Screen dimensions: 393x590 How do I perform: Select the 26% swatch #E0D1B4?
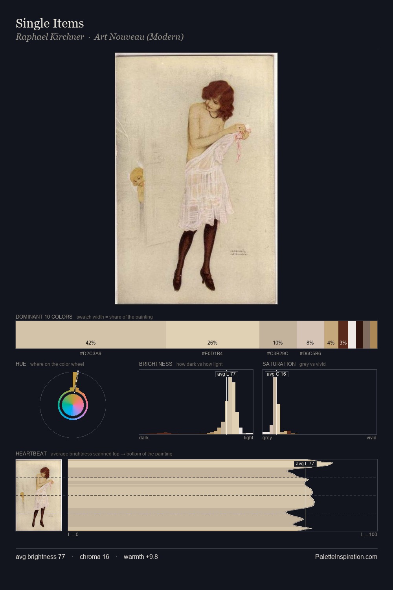point(213,335)
